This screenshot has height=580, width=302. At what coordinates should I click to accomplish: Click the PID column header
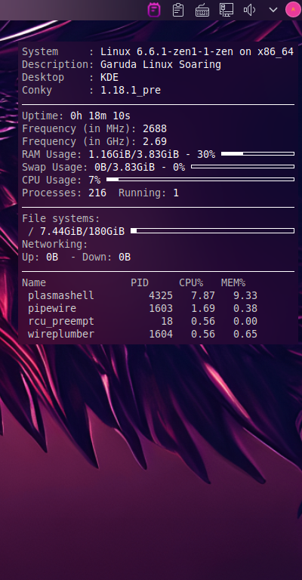140,283
